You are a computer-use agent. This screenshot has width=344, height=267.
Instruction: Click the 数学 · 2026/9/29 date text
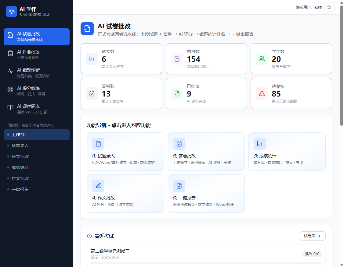(x=105, y=257)
